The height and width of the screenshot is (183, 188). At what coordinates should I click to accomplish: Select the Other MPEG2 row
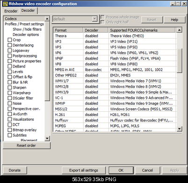(115, 75)
